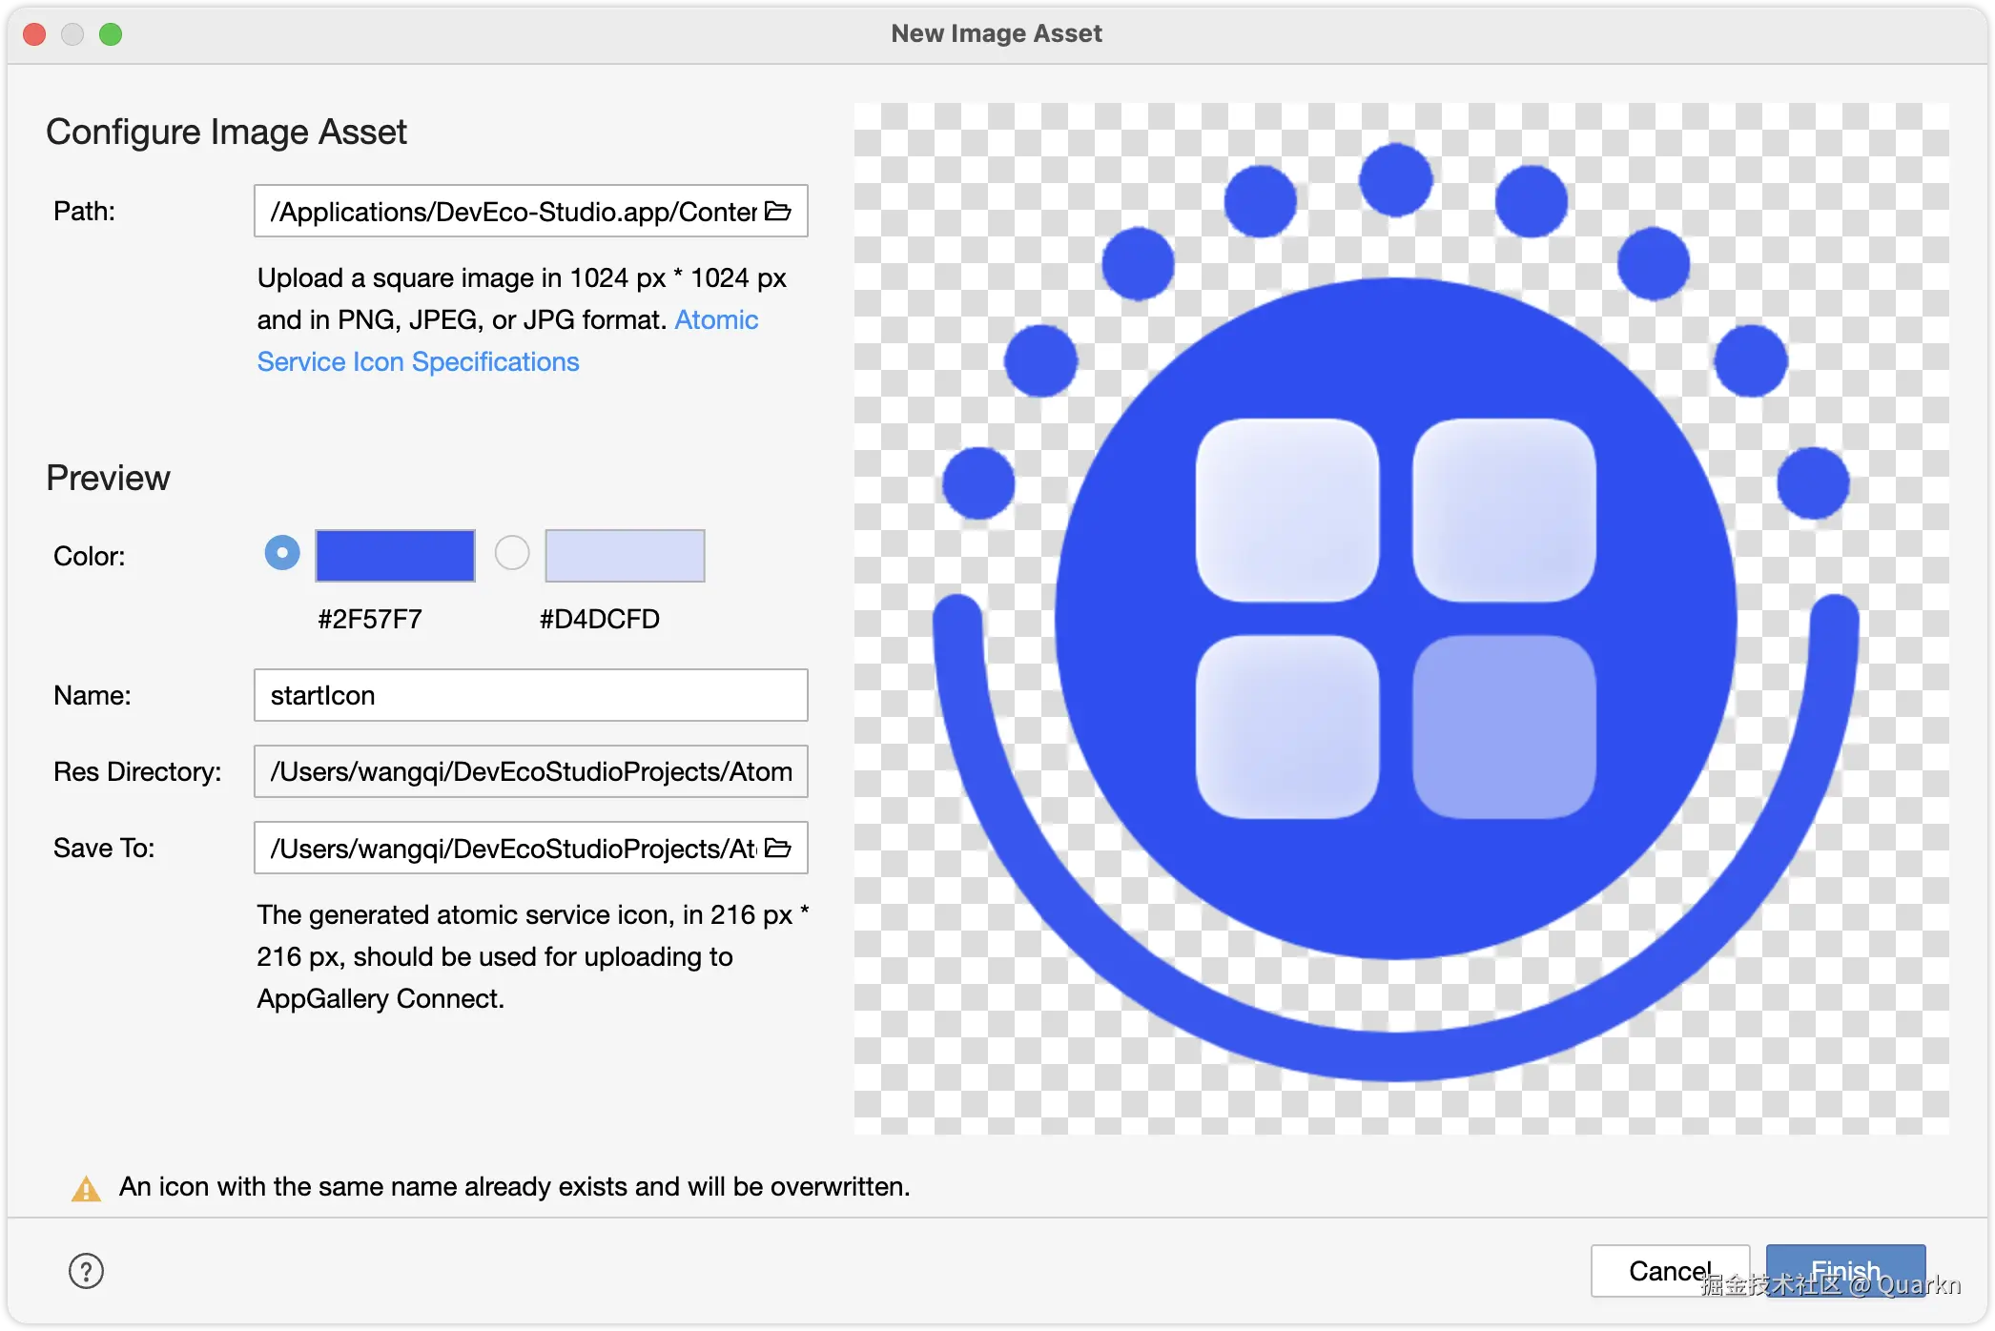Select the #2F57F7 color radio button
This screenshot has width=1995, height=1331.
282,553
